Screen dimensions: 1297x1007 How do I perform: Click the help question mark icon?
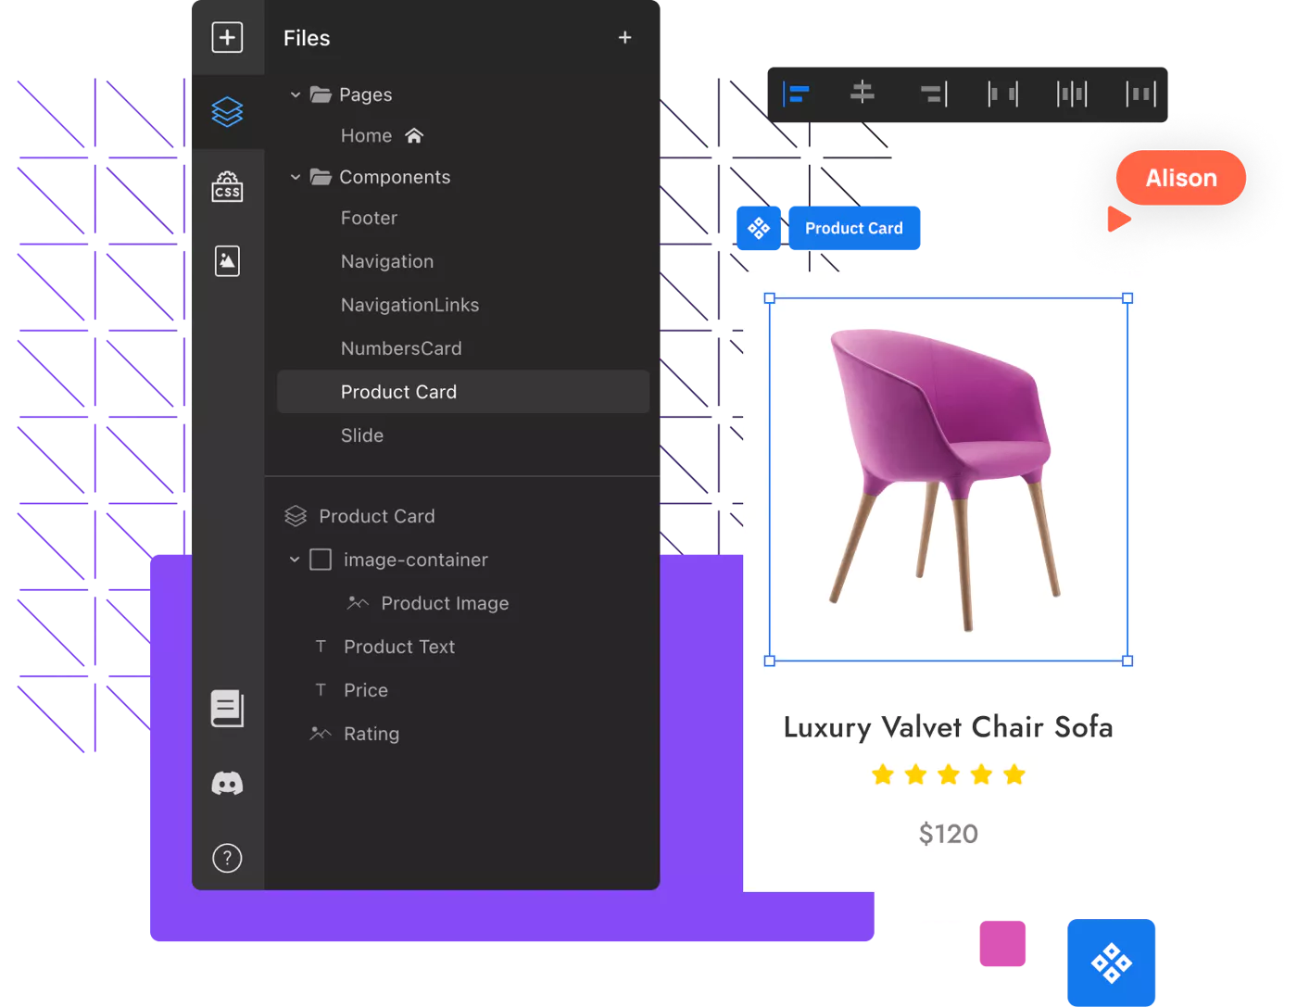pos(227,858)
